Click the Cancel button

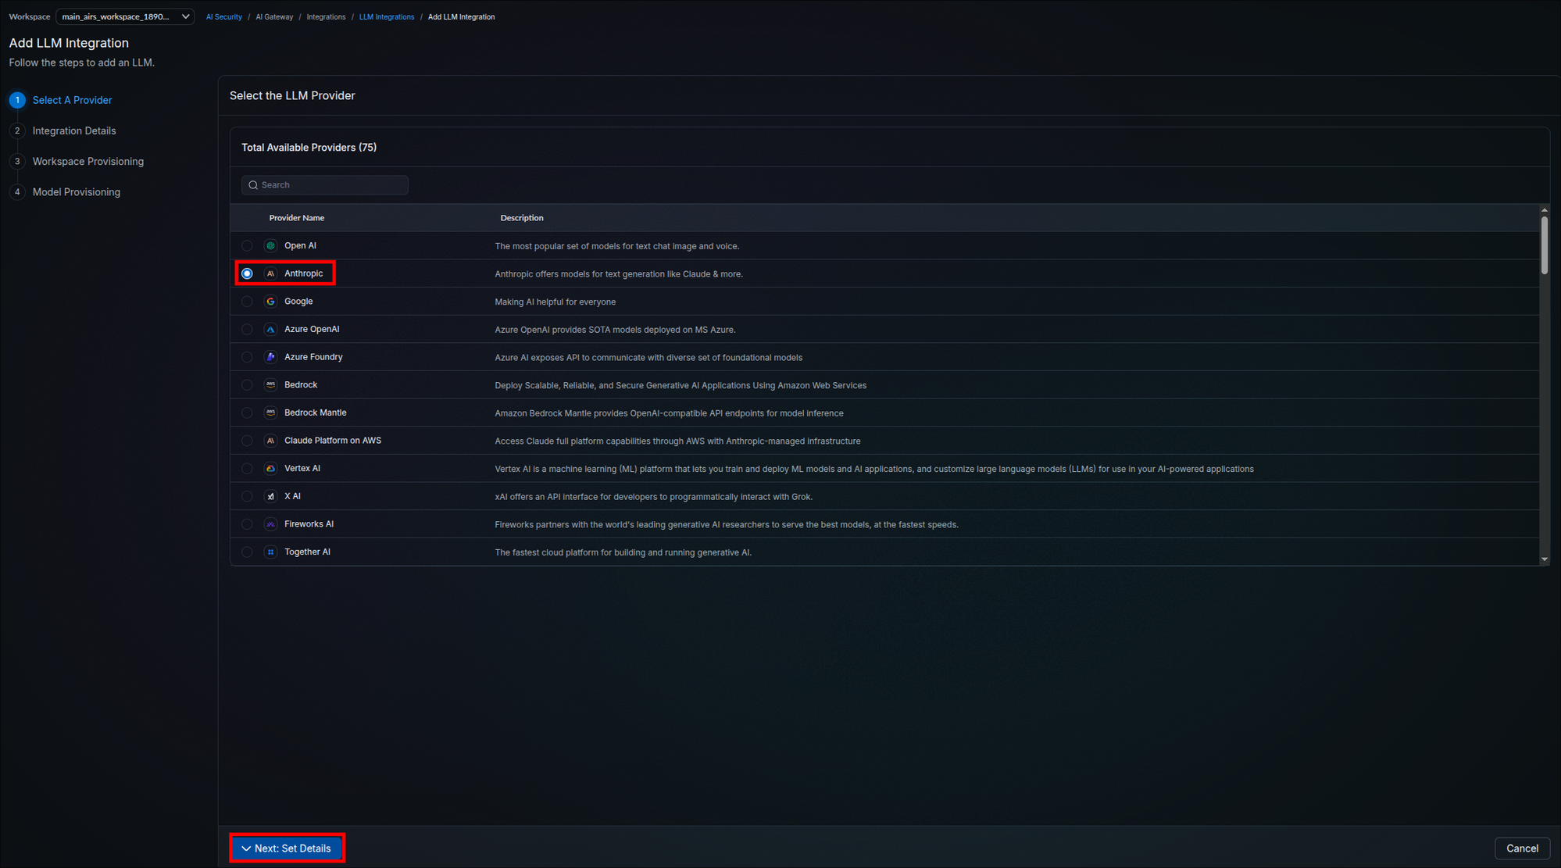click(1522, 848)
